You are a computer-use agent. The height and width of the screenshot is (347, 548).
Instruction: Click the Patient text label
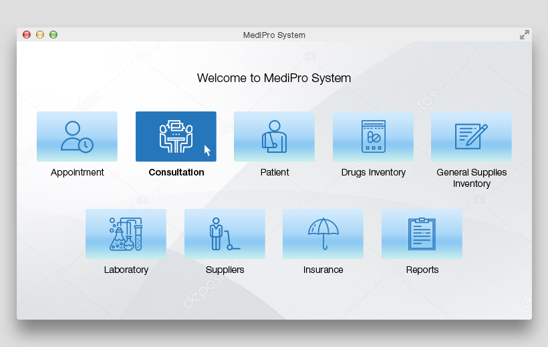[275, 172]
